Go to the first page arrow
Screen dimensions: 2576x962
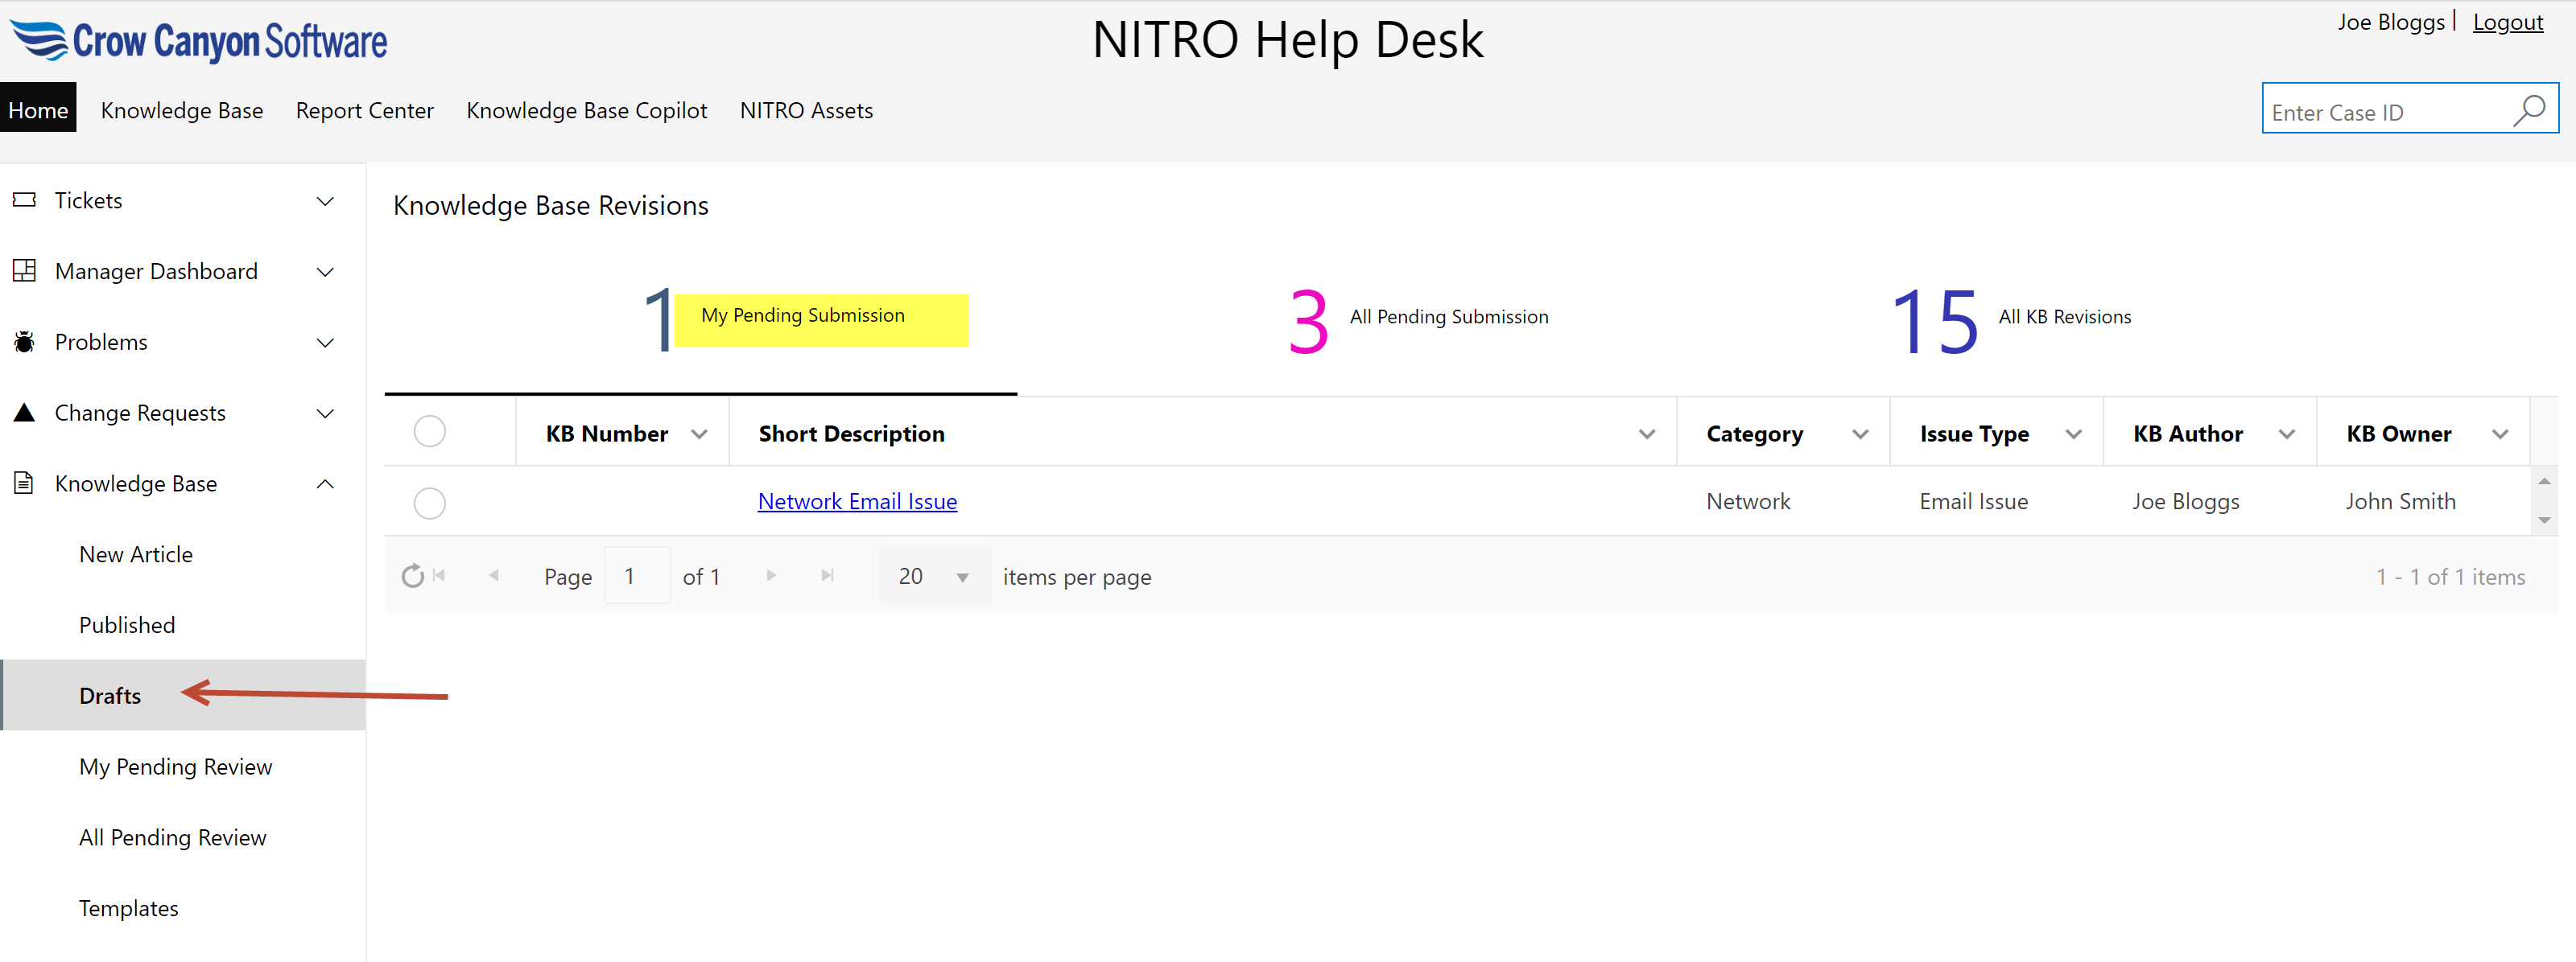pyautogui.click(x=439, y=575)
